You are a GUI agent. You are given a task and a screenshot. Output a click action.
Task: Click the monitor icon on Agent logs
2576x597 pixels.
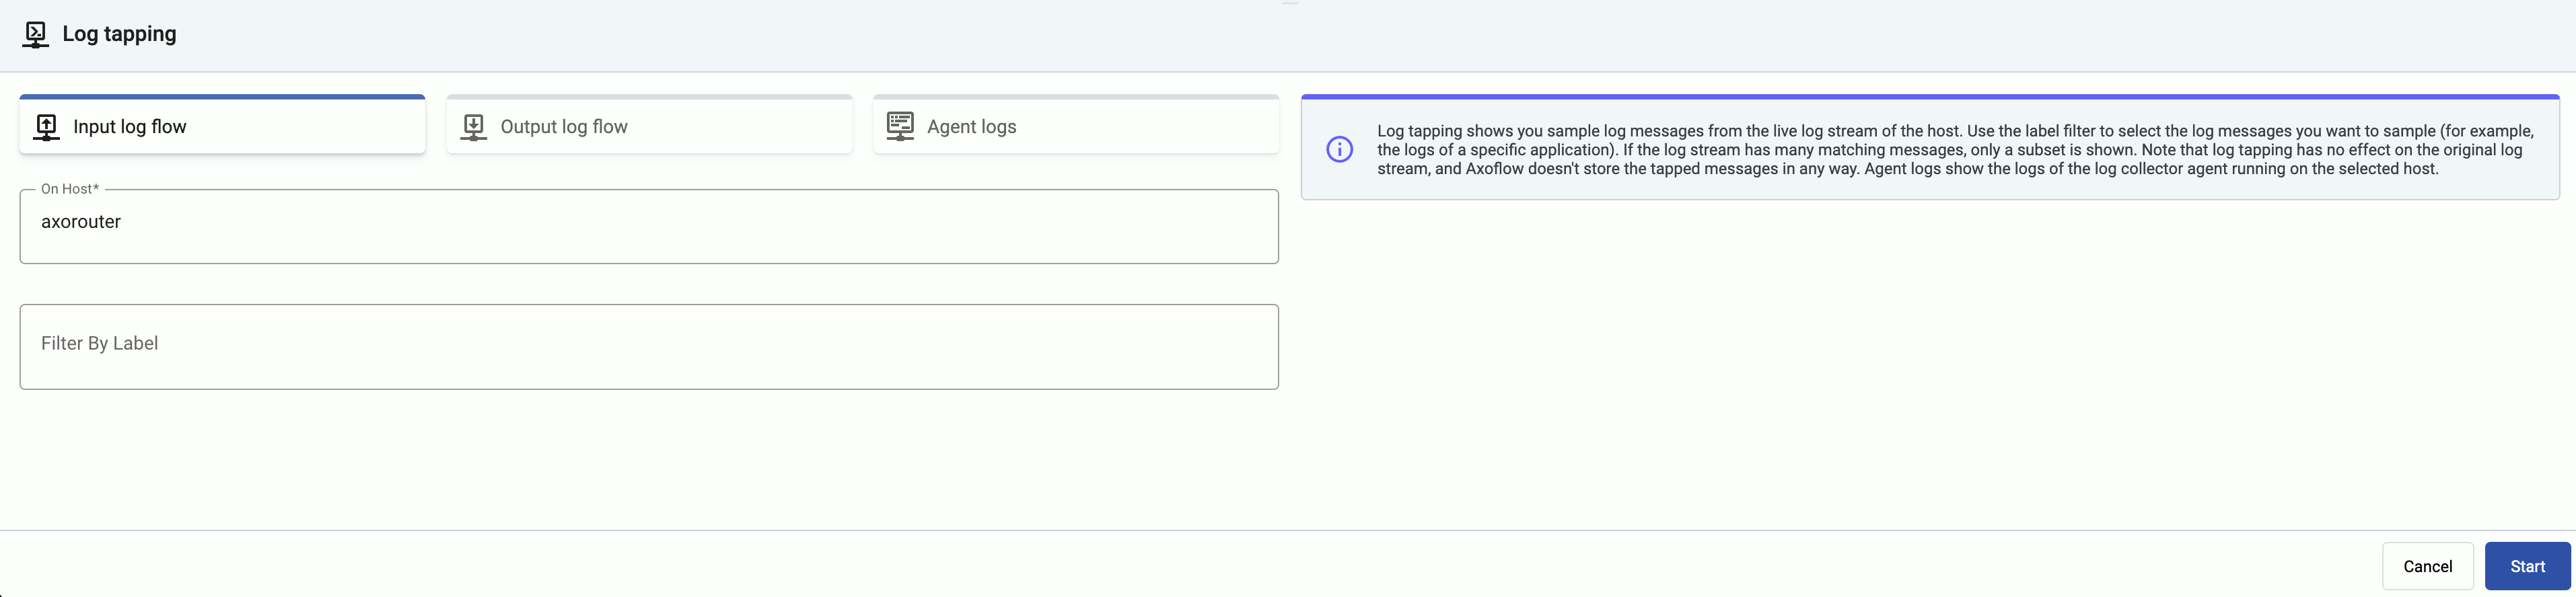click(x=900, y=127)
